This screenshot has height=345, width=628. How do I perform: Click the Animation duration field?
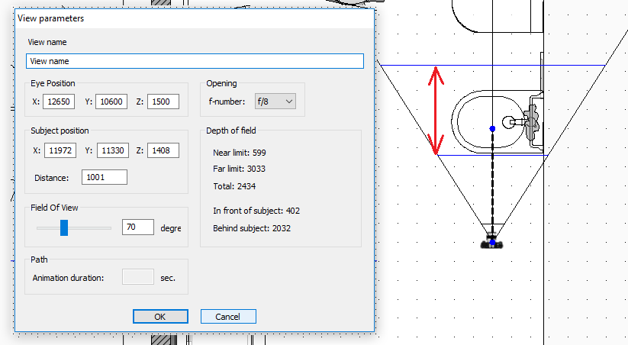[x=138, y=277]
